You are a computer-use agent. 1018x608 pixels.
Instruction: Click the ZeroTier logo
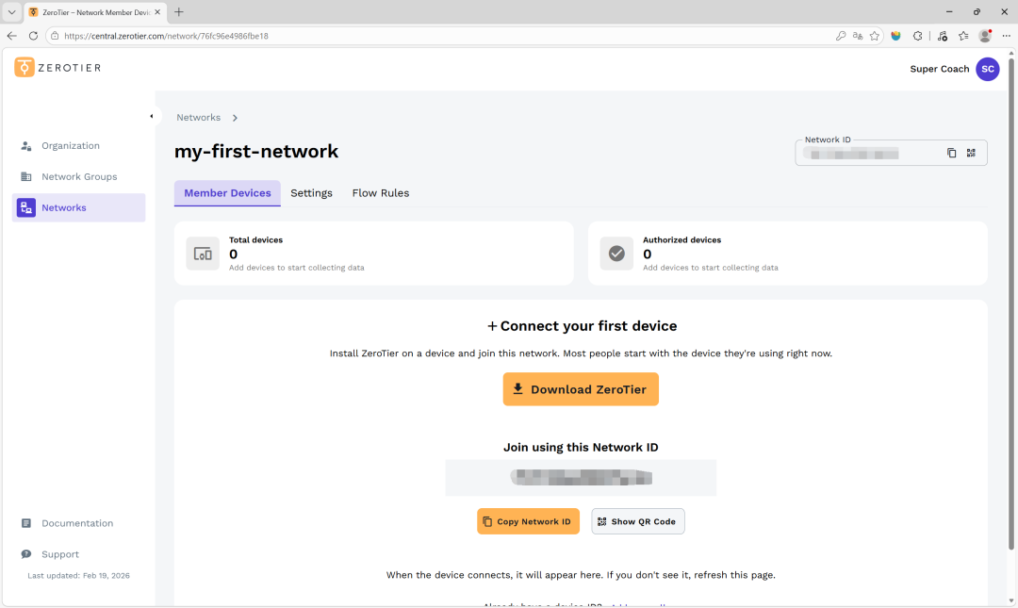point(57,68)
